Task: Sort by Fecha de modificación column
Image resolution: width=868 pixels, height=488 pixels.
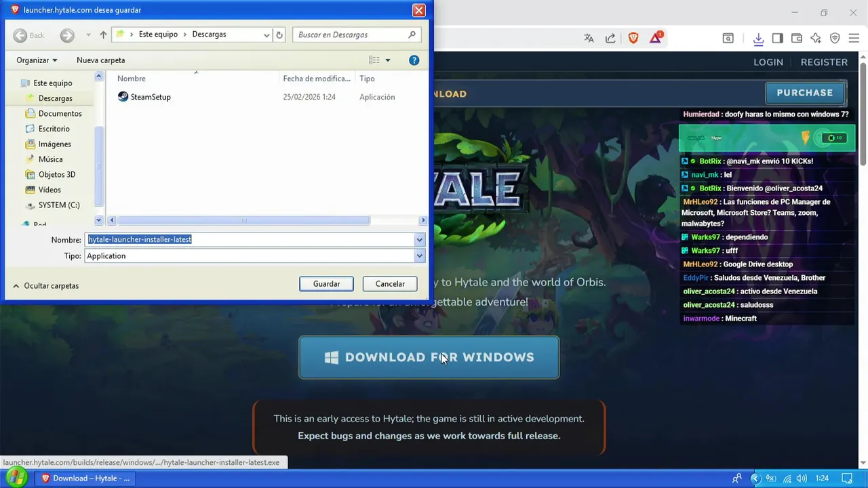Action: point(317,79)
